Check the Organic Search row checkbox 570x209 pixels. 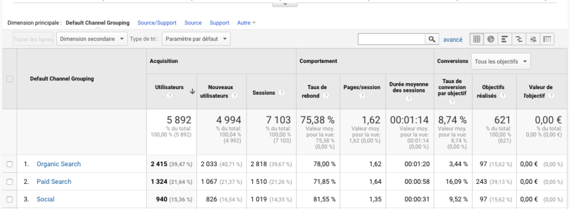pos(10,164)
